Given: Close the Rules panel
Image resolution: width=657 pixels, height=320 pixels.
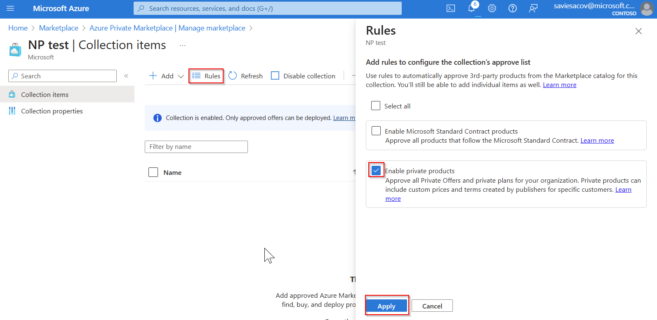Looking at the screenshot, I should [x=638, y=31].
